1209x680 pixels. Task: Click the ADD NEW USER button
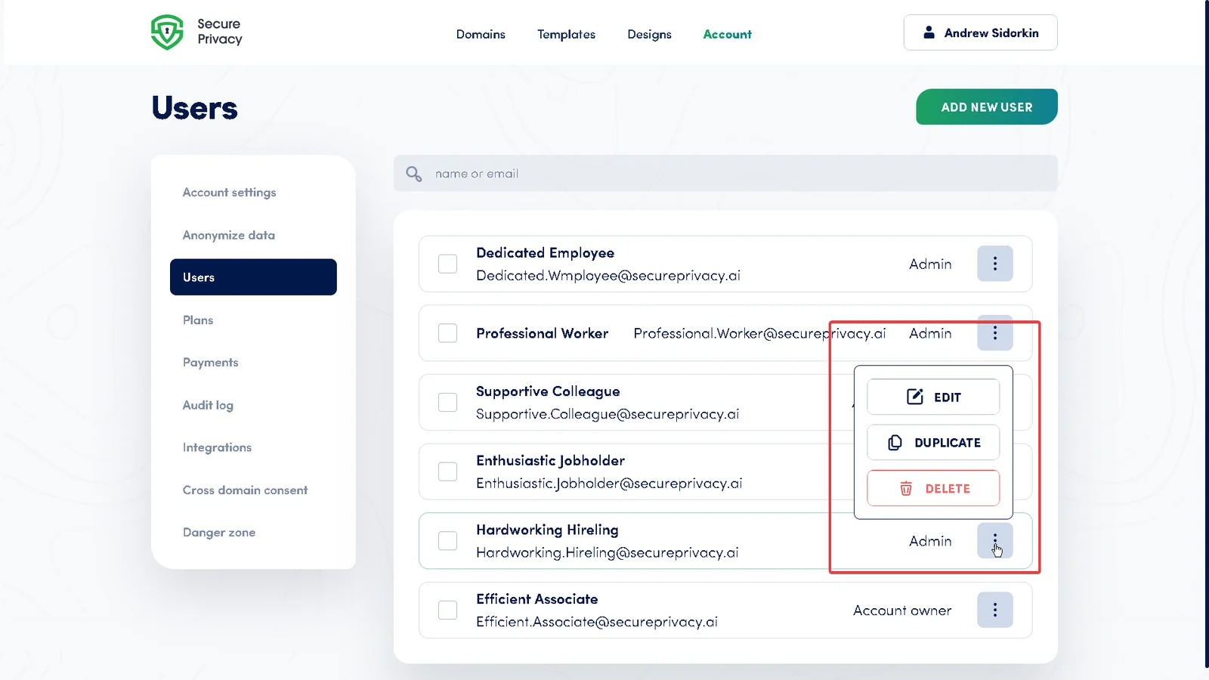click(986, 107)
